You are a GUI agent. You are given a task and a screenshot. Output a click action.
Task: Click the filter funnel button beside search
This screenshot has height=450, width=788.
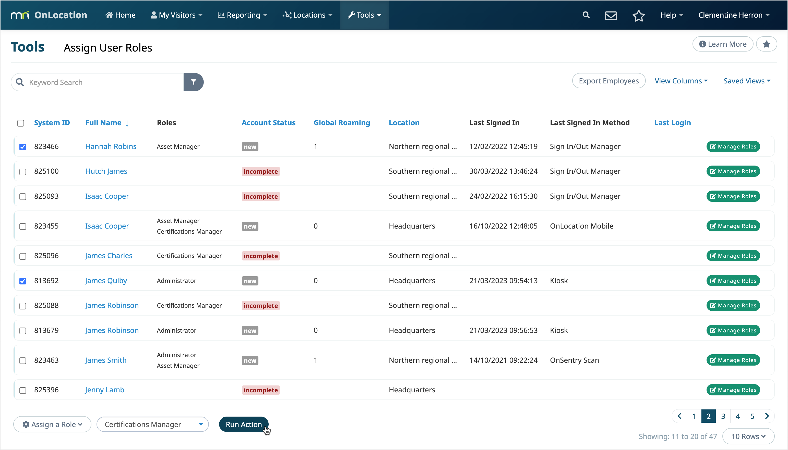point(194,82)
